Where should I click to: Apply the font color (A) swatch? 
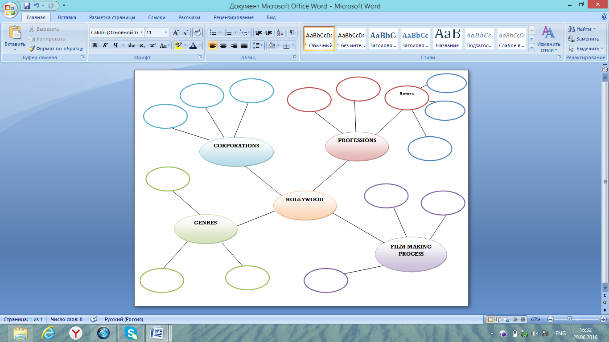click(x=193, y=45)
